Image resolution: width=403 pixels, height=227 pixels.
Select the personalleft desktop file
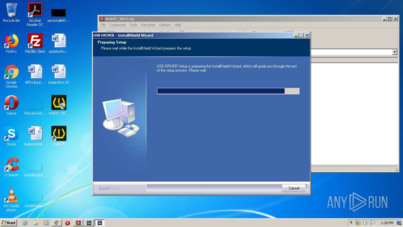59,15
